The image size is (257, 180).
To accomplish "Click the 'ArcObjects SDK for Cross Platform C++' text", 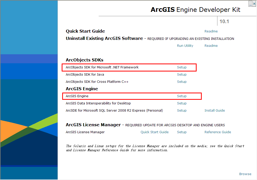I will [x=97, y=82].
